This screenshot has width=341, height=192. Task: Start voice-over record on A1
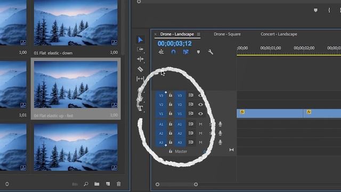point(220,124)
